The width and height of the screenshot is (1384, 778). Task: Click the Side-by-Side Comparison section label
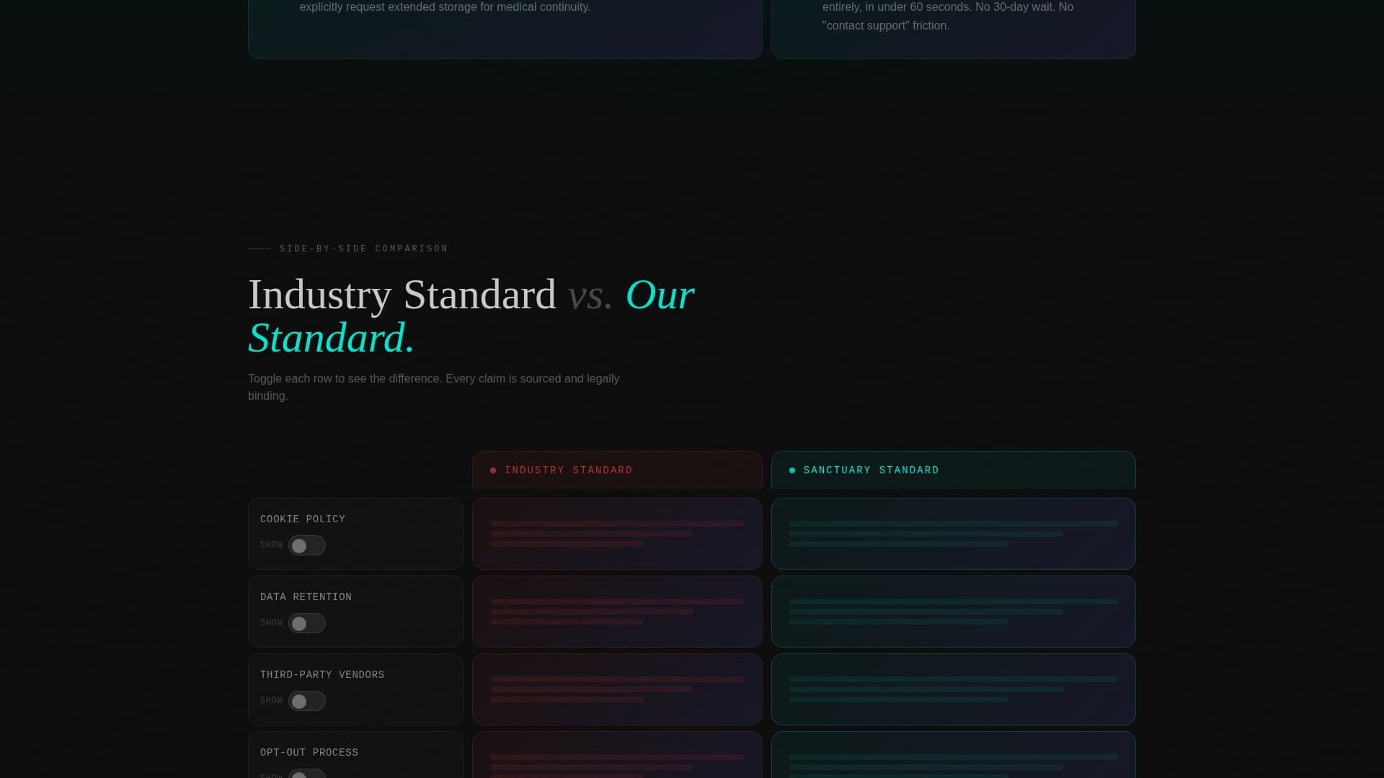363,249
